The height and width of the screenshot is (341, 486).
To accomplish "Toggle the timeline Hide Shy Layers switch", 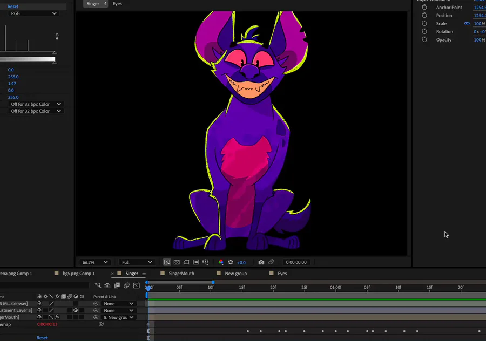I will 107,285.
